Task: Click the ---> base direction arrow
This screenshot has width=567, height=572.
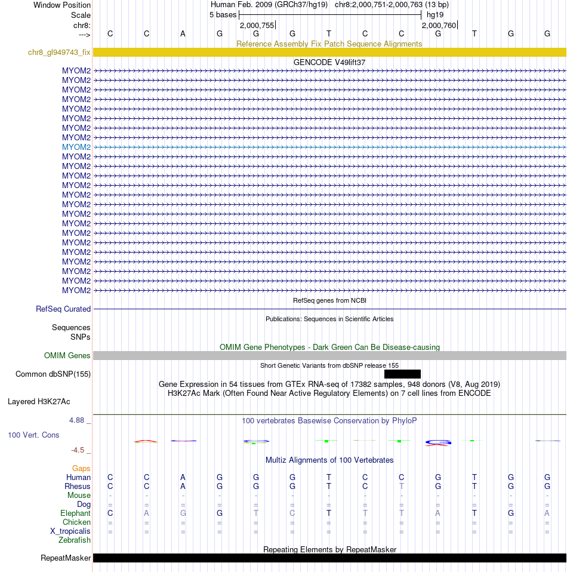Action: pyautogui.click(x=85, y=35)
